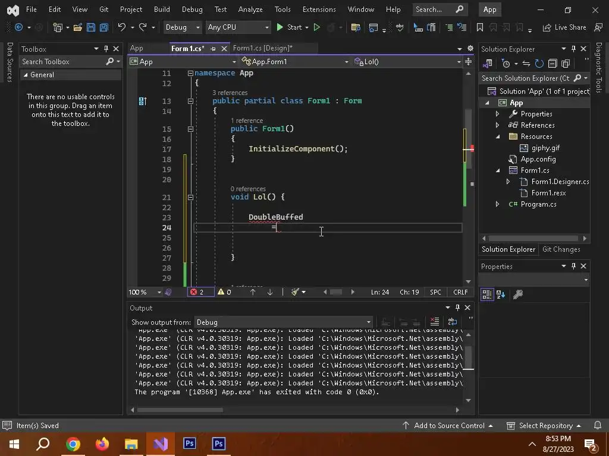Open the App.Form1 type dropdown

click(x=294, y=62)
